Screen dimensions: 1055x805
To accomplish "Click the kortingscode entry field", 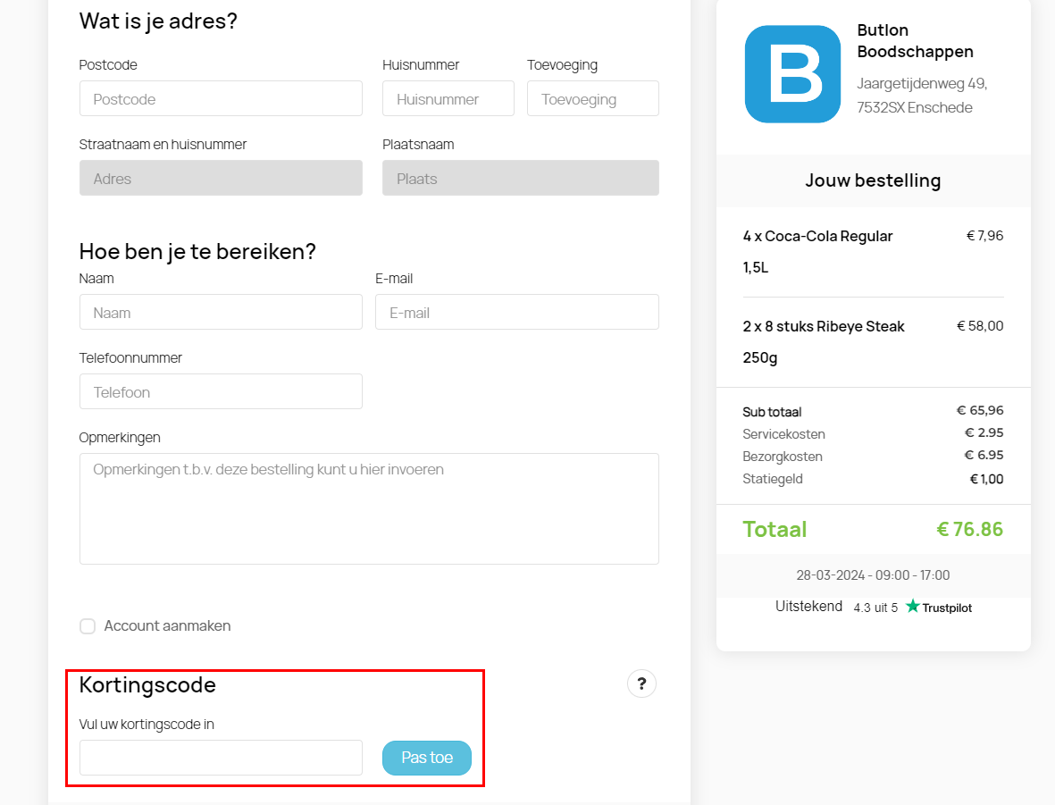I will [221, 757].
